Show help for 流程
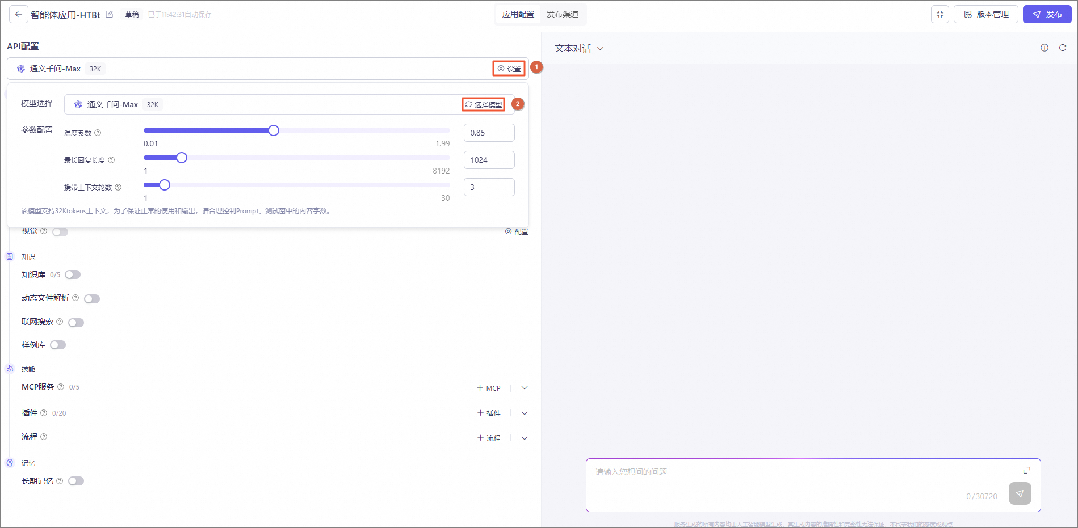 pyautogui.click(x=44, y=437)
